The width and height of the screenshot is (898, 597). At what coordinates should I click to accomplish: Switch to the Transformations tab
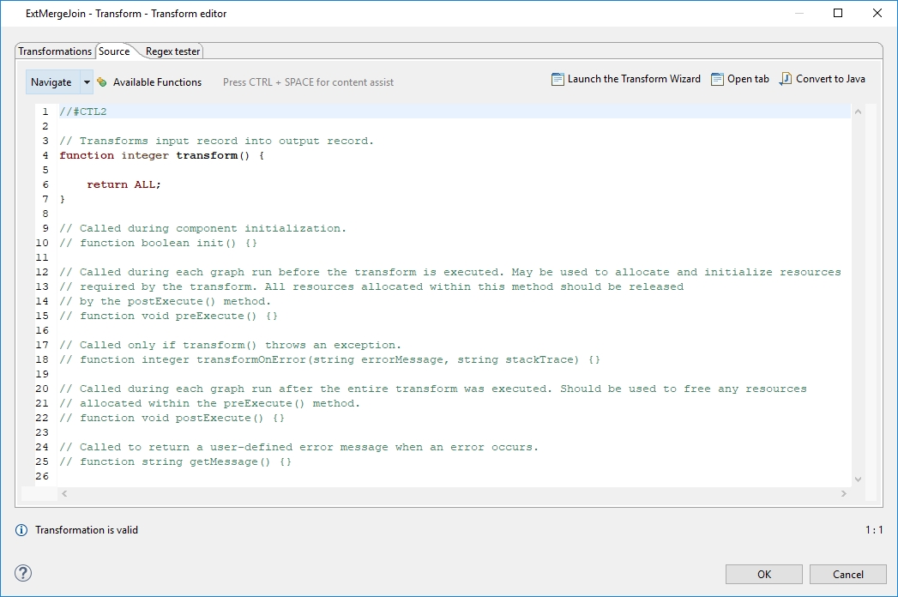55,51
